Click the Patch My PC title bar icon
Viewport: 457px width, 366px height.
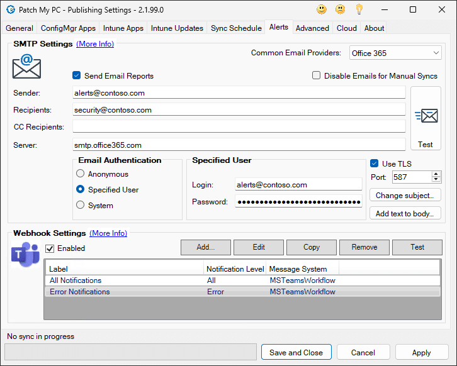click(10, 9)
